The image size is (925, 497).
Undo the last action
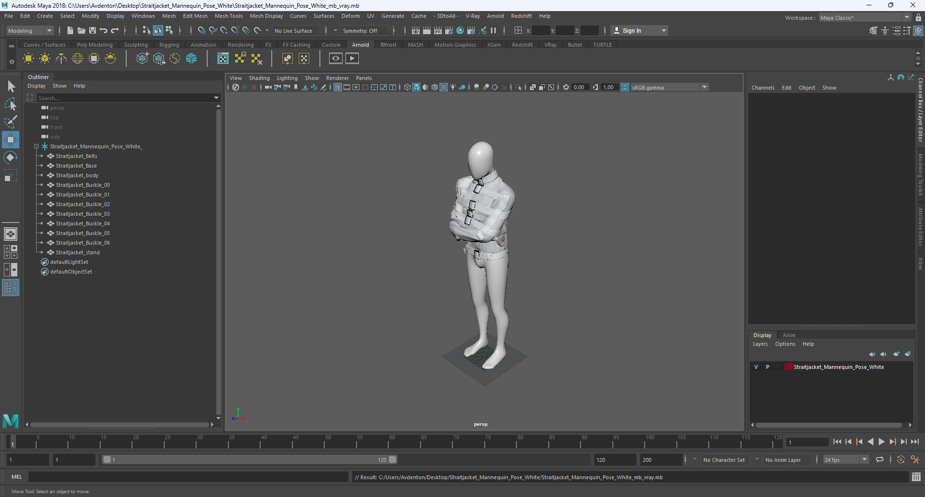point(104,30)
